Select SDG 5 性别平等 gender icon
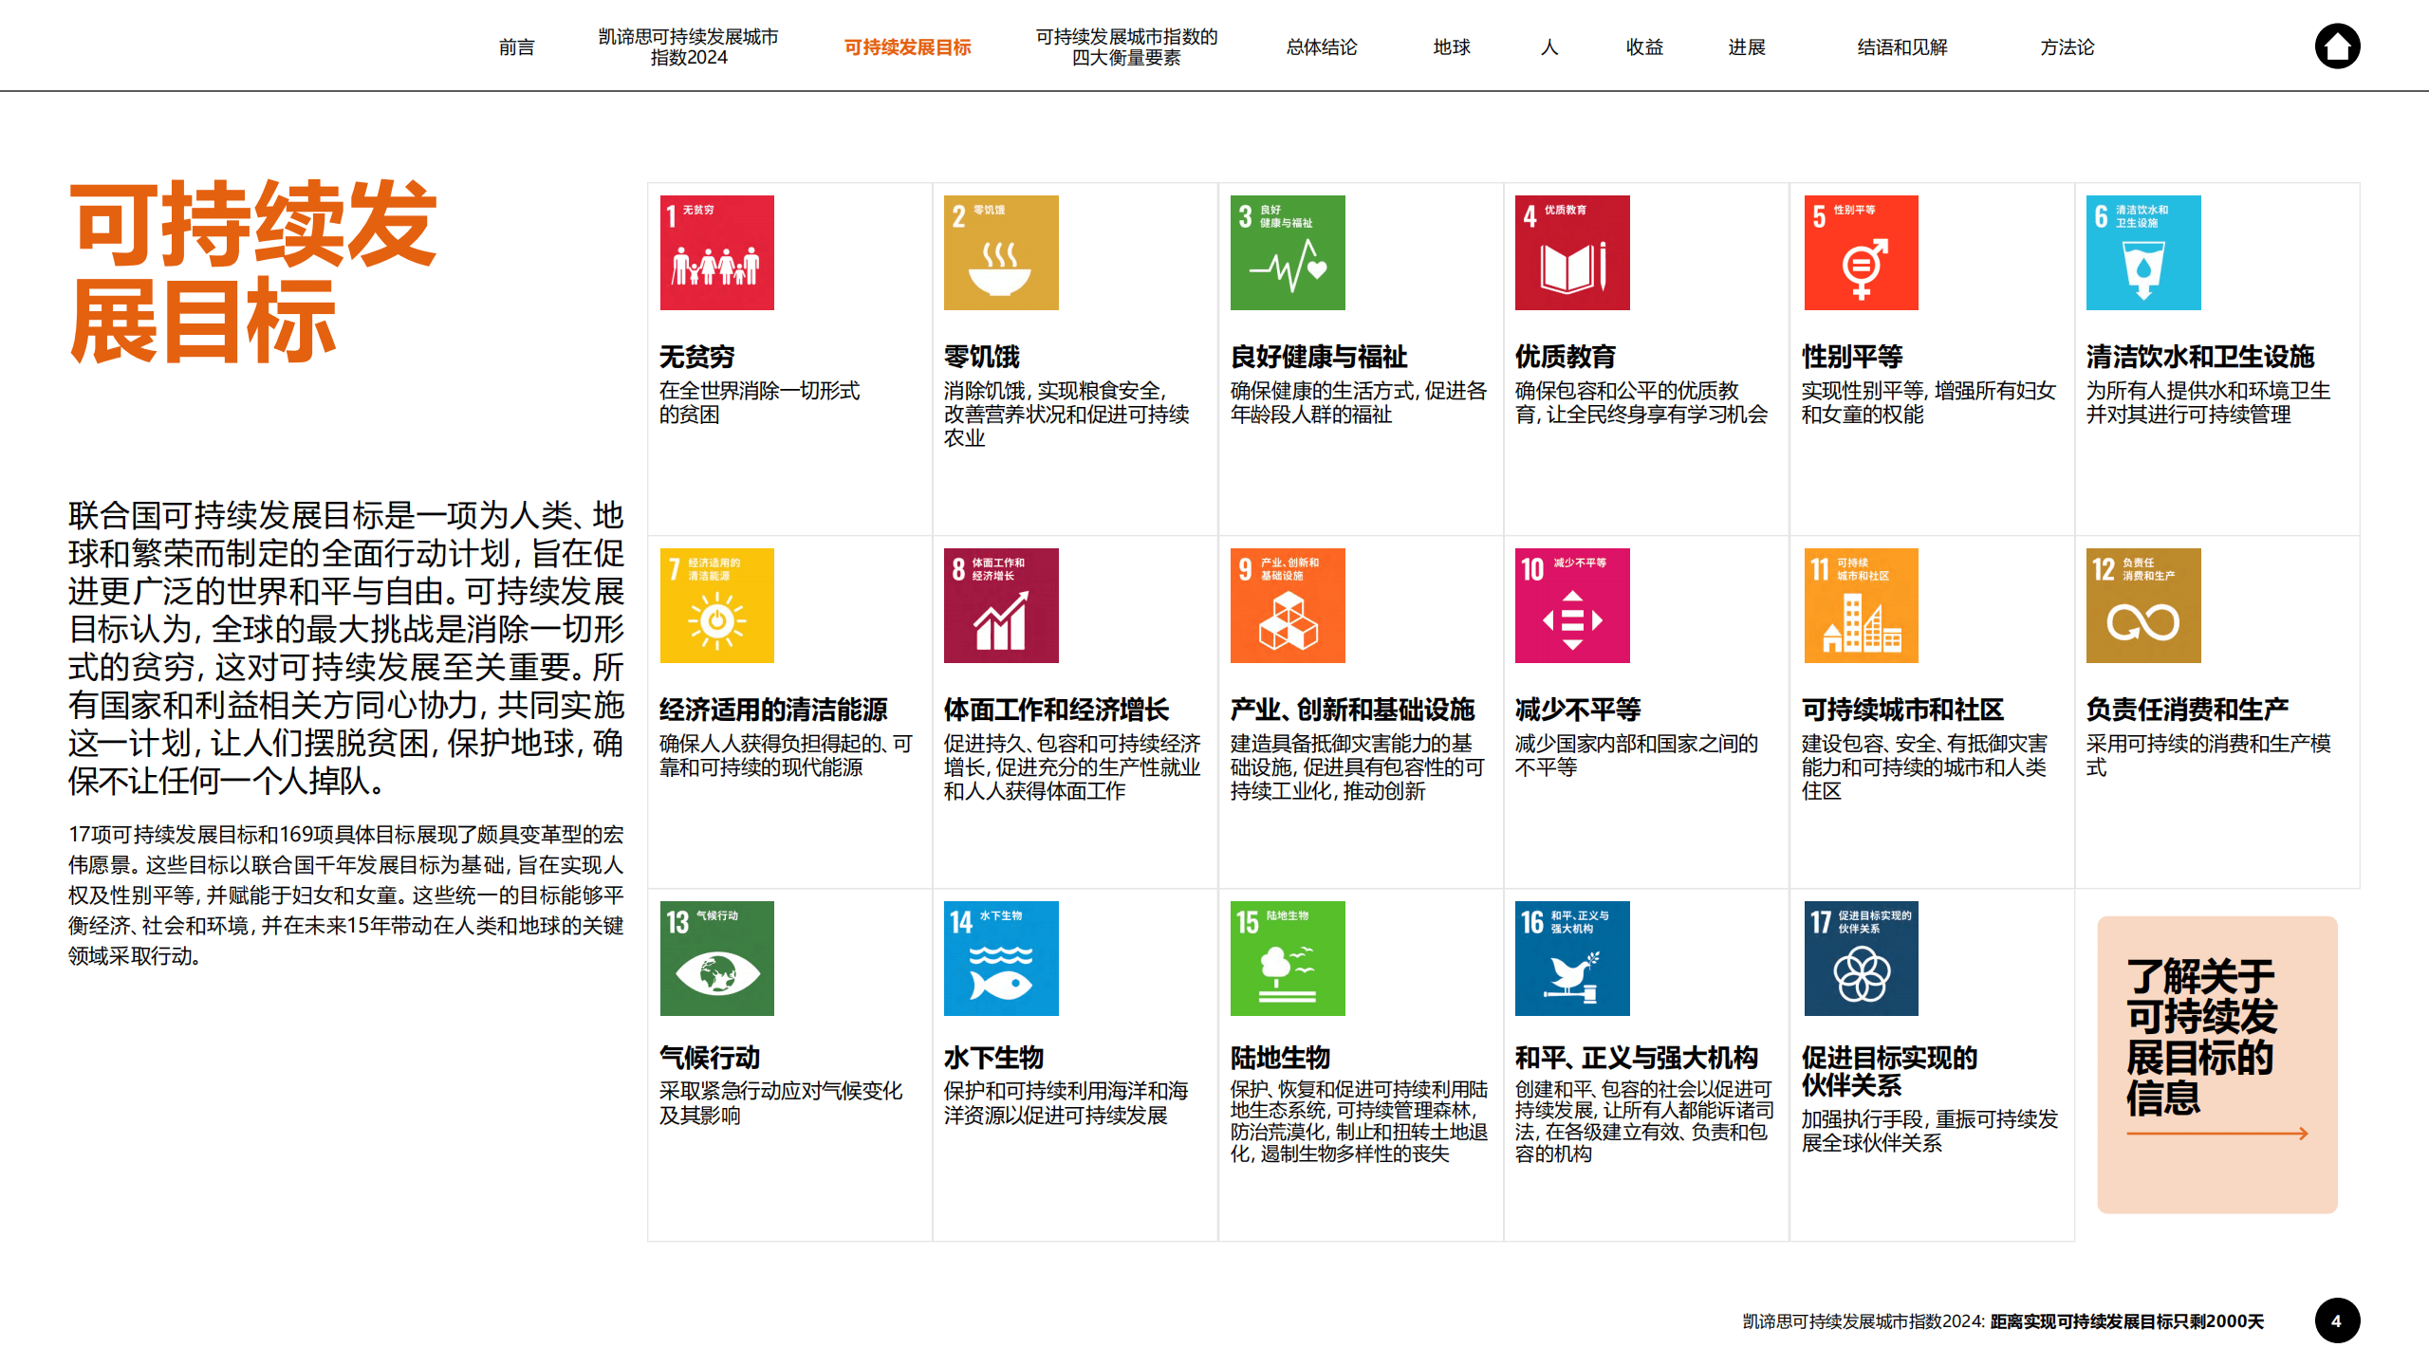The width and height of the screenshot is (2429, 1366). pyautogui.click(x=1861, y=252)
